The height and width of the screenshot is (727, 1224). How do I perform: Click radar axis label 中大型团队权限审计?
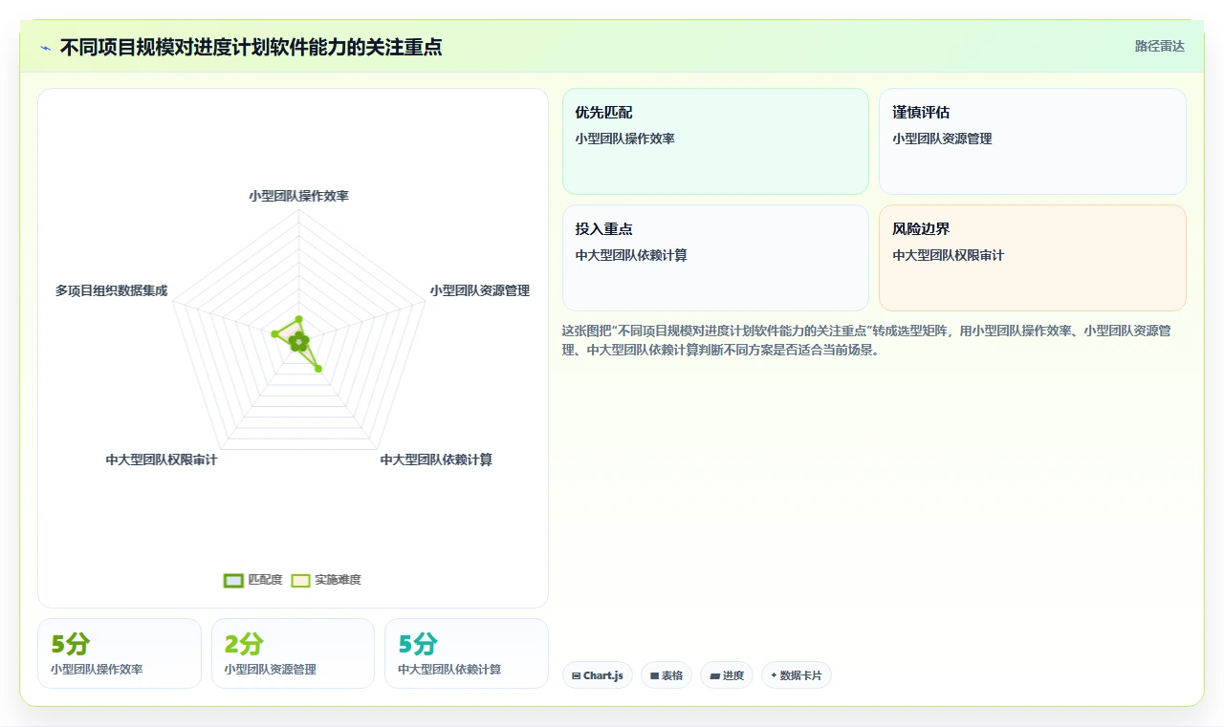(162, 460)
